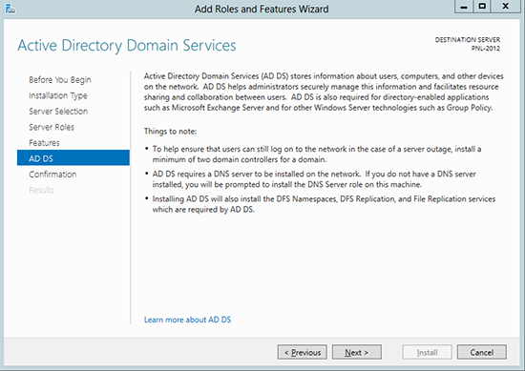
Task: Click the 'DESTINATION SERVER' label
Action: tap(468, 40)
